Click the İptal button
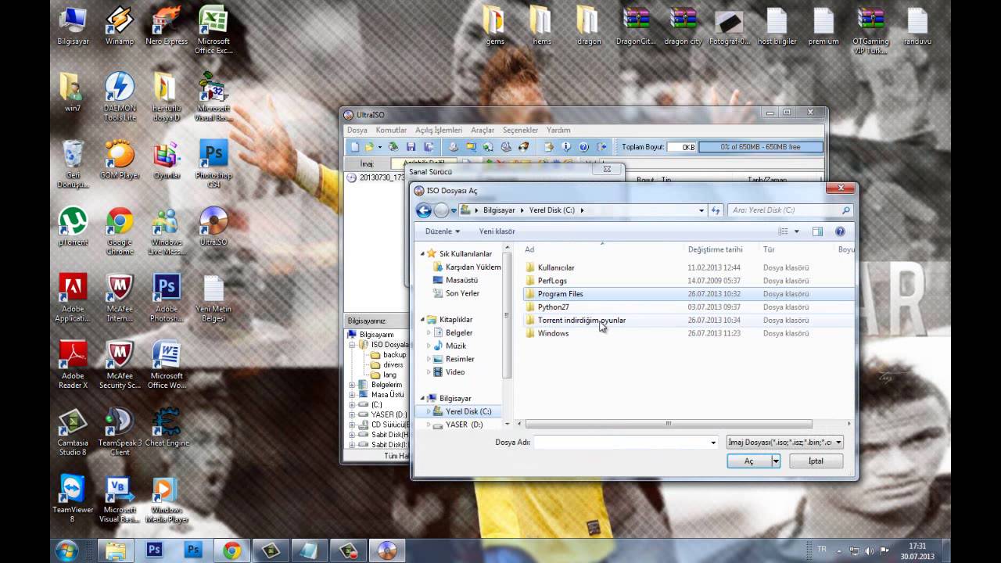1001x563 pixels. tap(816, 461)
